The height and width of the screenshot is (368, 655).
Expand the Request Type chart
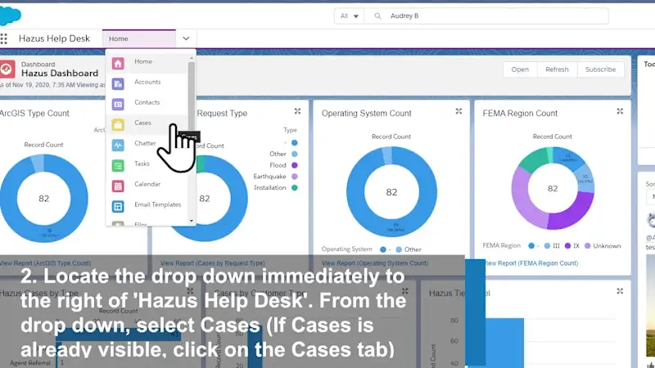pos(297,111)
